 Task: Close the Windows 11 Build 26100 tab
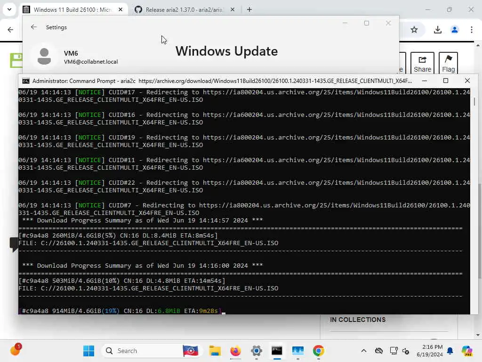[120, 9]
